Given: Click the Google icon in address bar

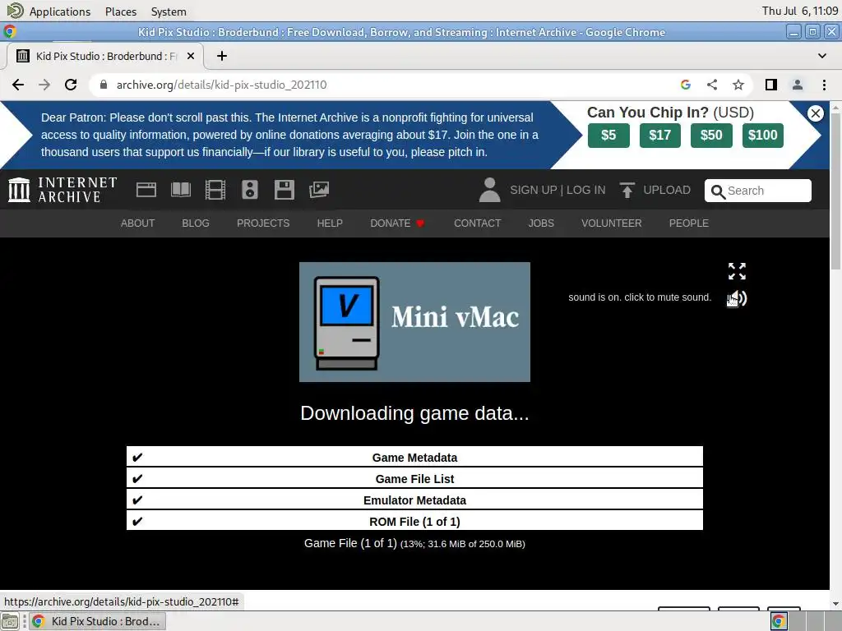Looking at the screenshot, I should [685, 85].
